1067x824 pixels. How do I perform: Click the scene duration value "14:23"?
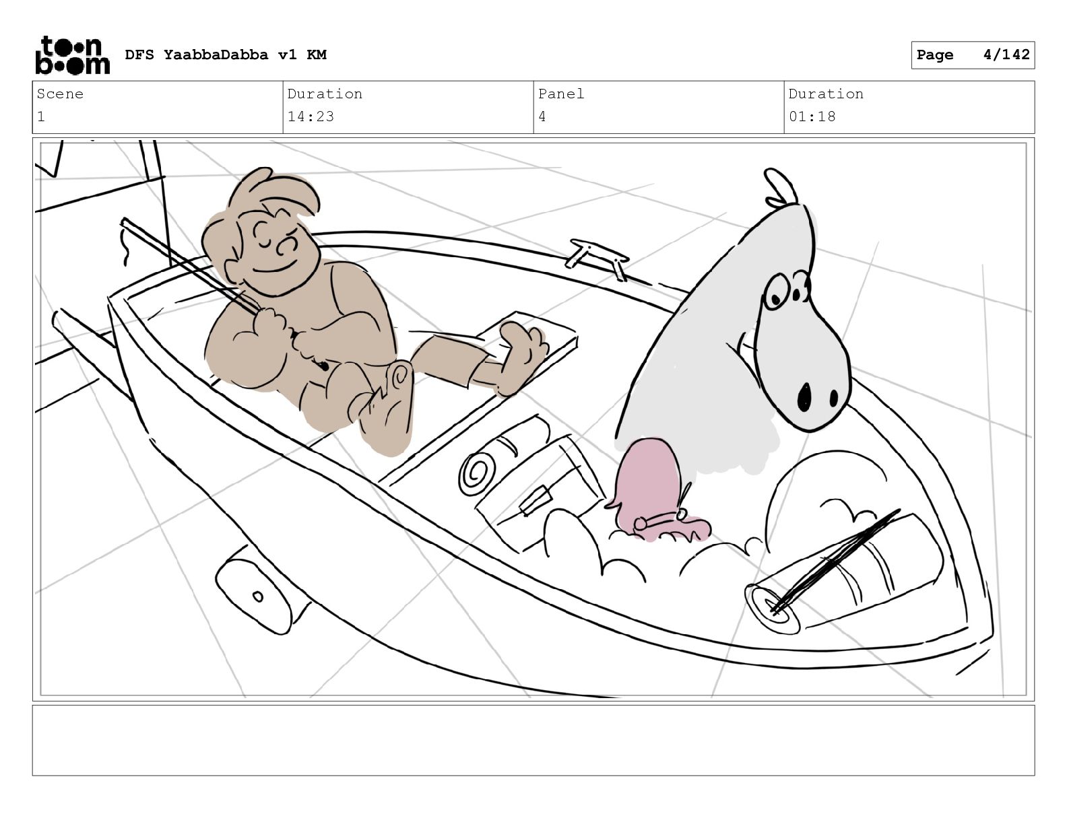coord(311,116)
